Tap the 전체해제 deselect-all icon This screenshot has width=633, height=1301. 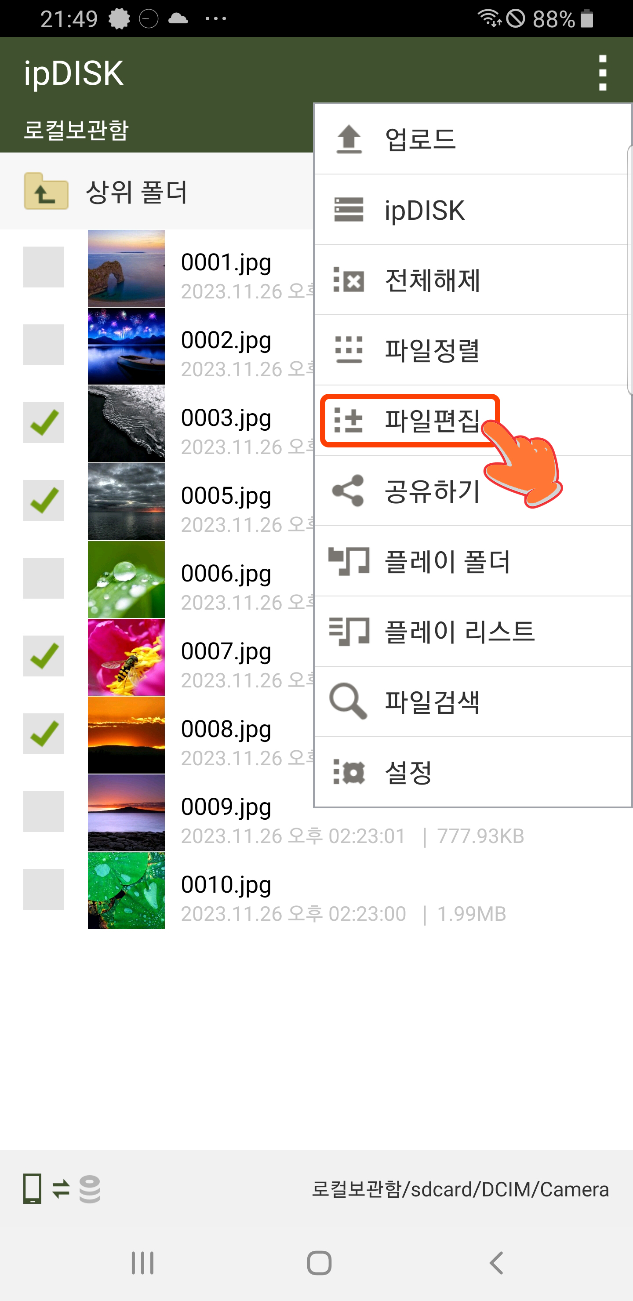[x=349, y=280]
